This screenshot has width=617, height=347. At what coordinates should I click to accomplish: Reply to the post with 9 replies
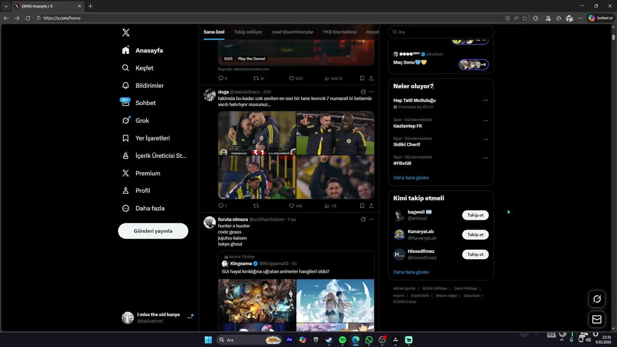click(x=222, y=78)
